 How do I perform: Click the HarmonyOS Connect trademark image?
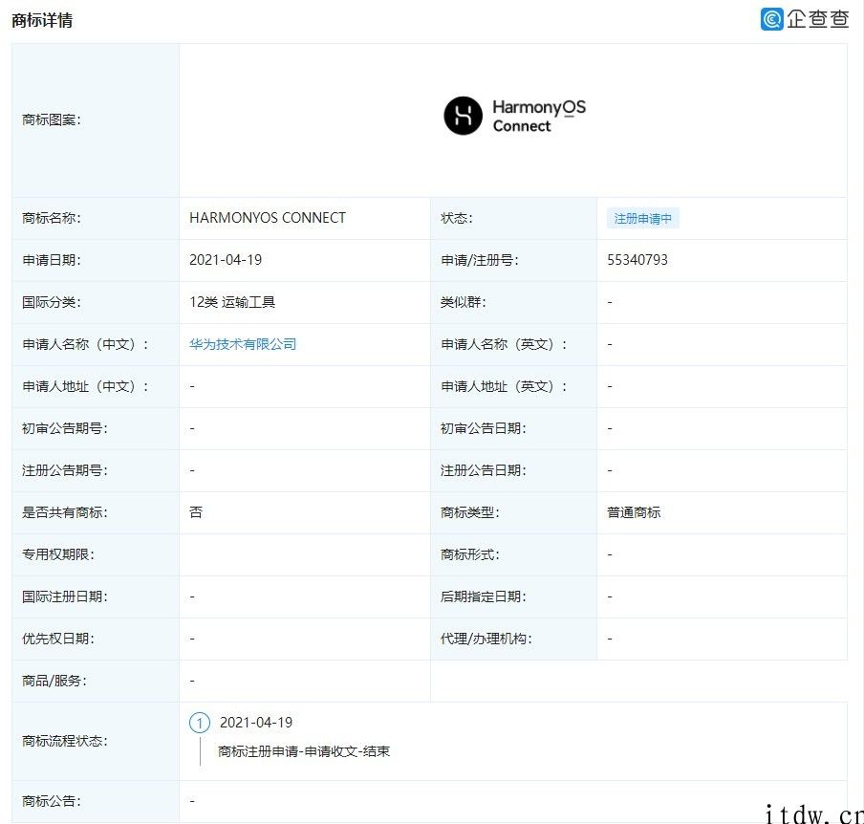(514, 116)
